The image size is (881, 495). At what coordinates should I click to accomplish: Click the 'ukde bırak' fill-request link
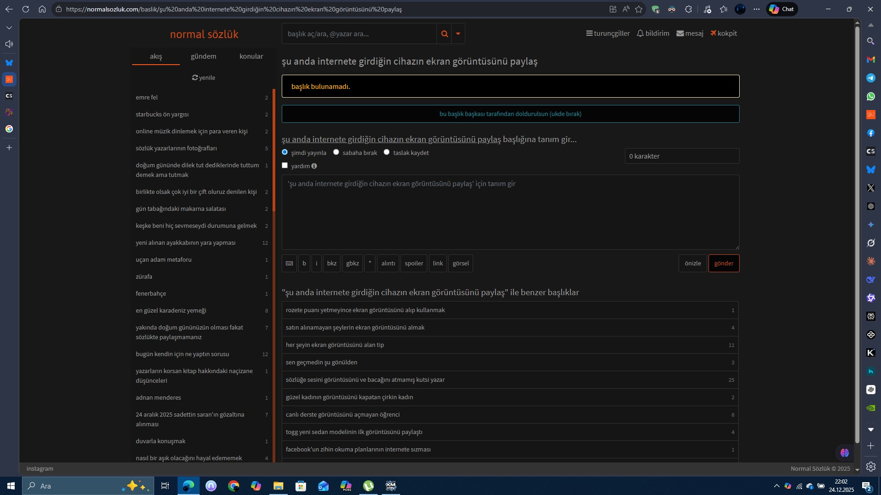click(x=510, y=114)
